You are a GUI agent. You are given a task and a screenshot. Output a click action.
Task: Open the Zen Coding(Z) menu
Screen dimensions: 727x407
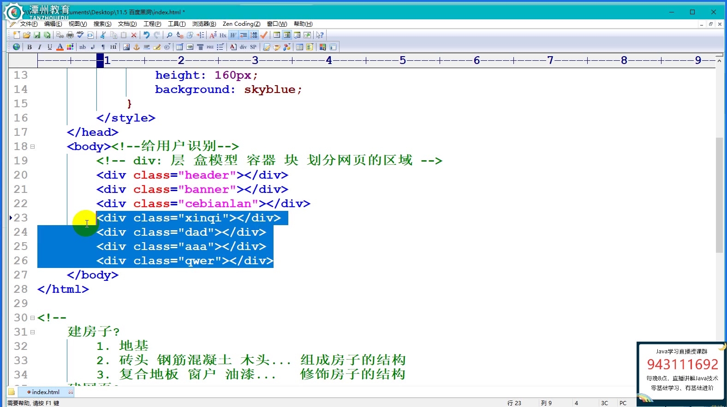pyautogui.click(x=241, y=24)
